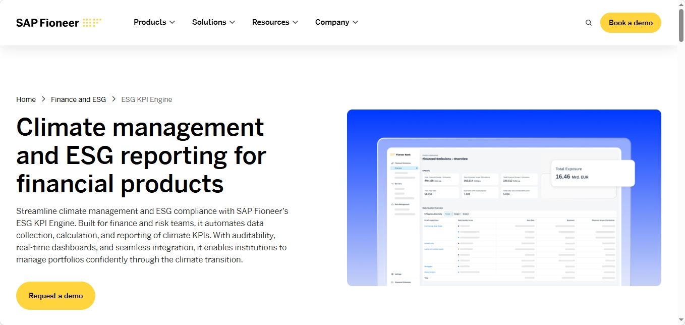The width and height of the screenshot is (685, 325).
Task: Expand the Company menu
Action: 337,22
